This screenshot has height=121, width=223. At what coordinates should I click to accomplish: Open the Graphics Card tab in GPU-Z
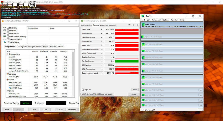[x=86, y=25]
